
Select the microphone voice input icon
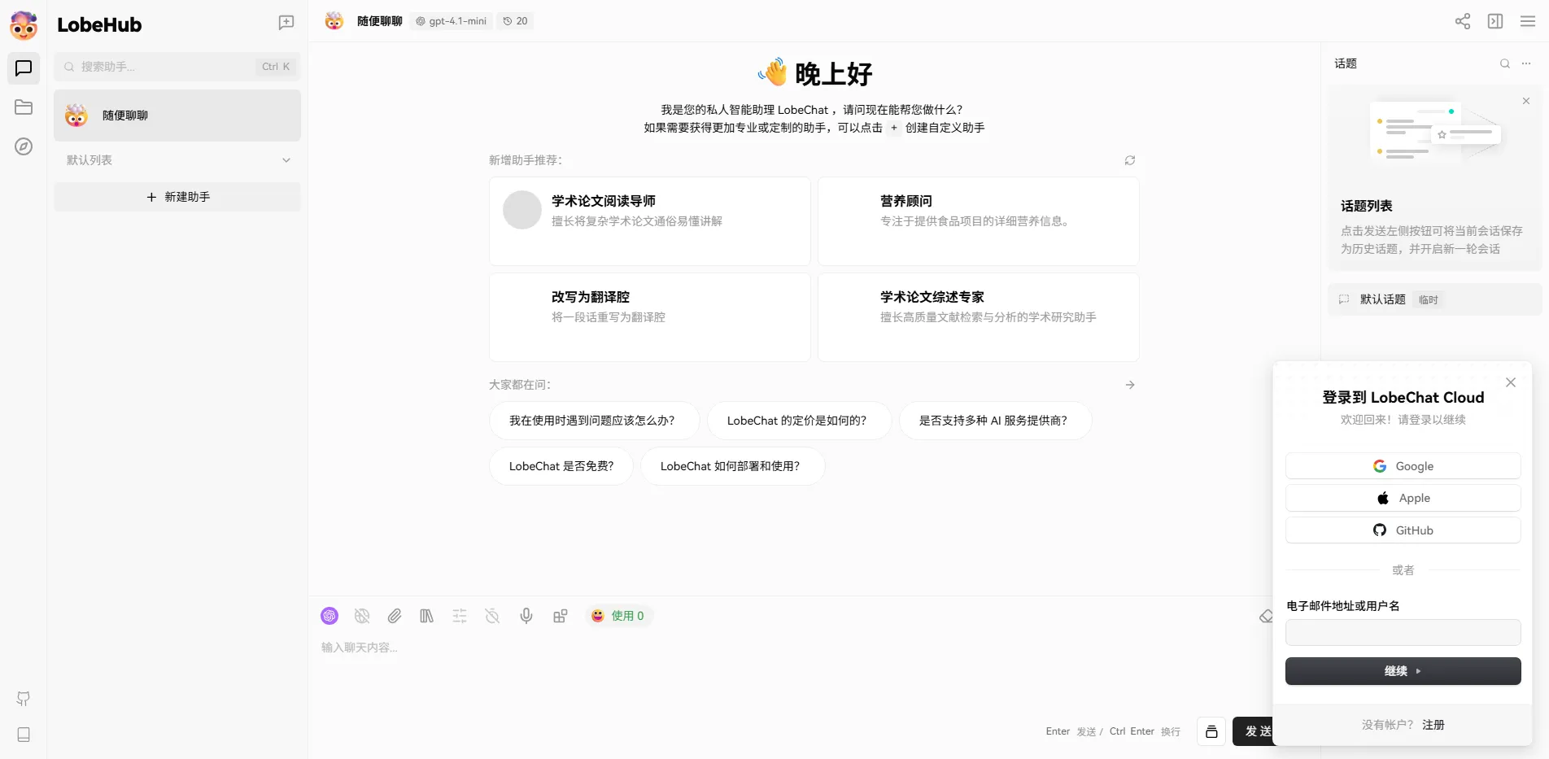526,616
